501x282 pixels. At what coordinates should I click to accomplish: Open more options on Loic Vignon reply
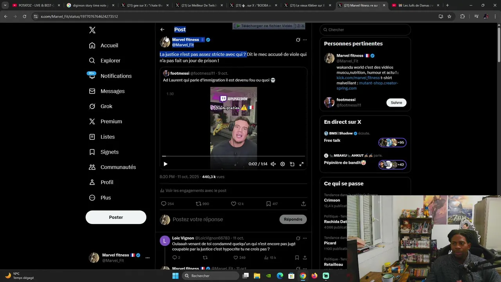305,238
